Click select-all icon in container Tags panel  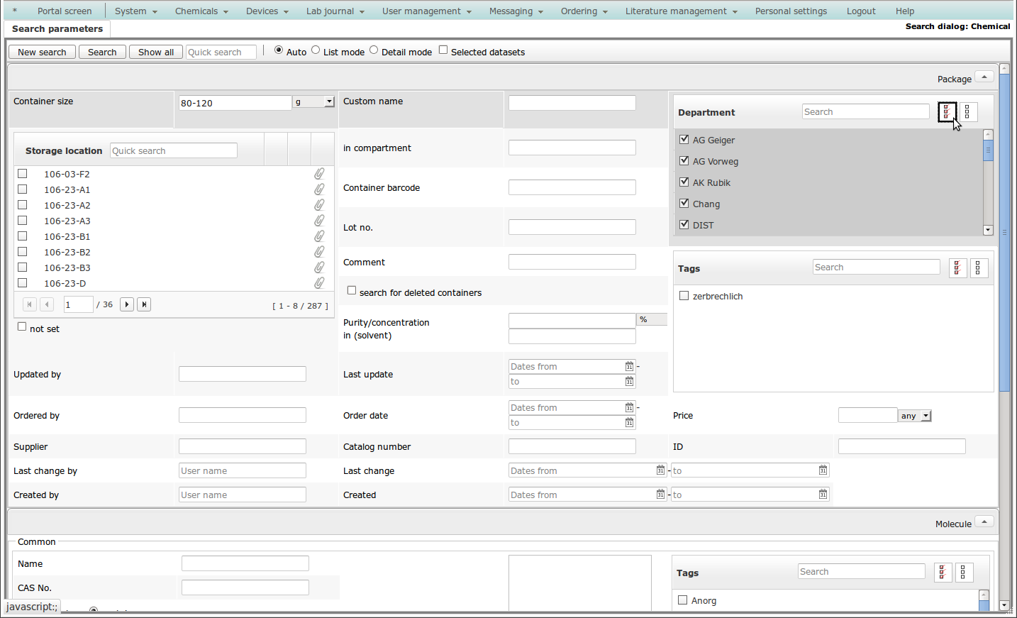(957, 268)
